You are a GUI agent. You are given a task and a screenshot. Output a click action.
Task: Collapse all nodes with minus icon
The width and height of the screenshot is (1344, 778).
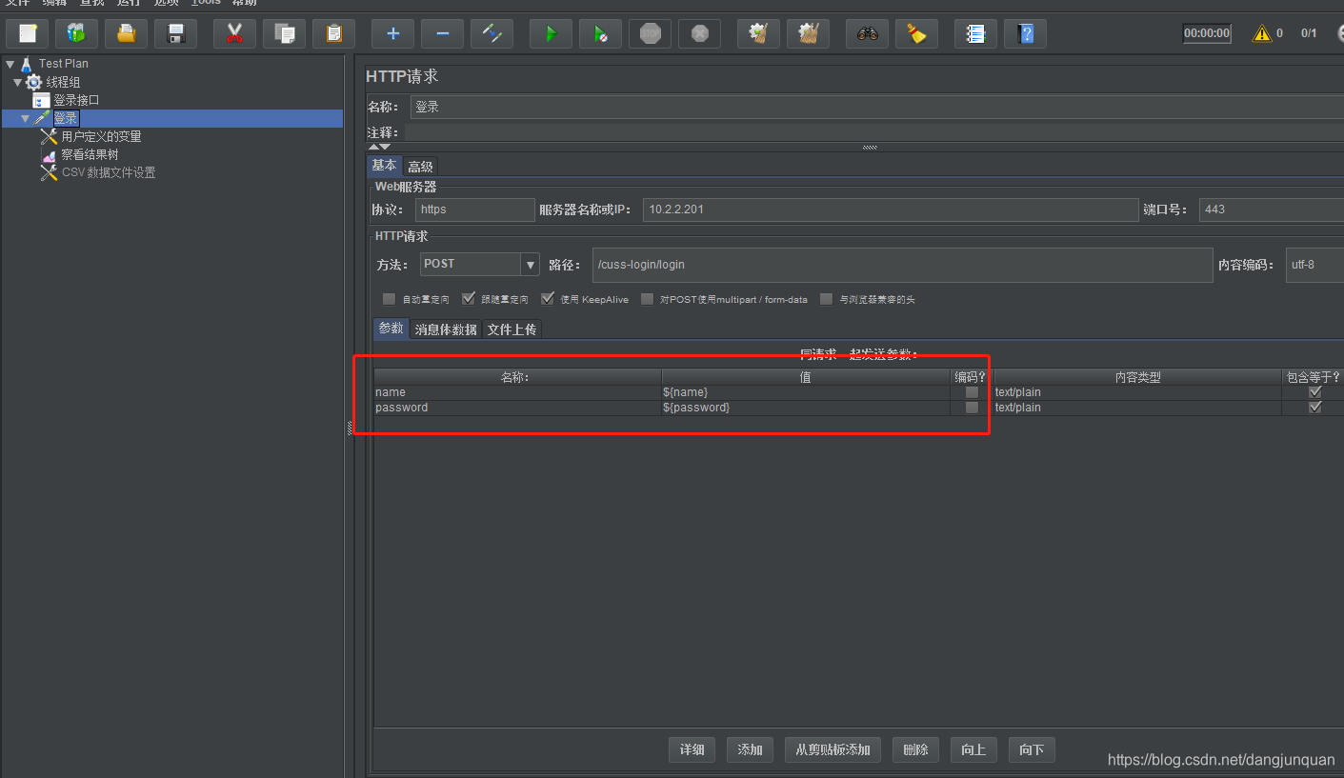pyautogui.click(x=442, y=33)
